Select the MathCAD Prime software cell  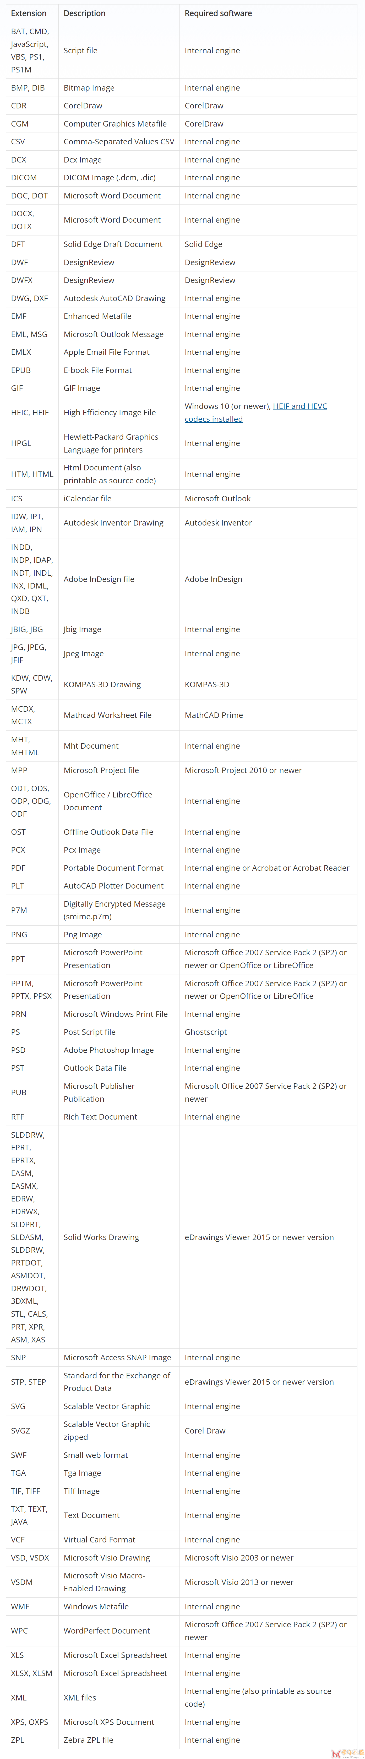268,715
